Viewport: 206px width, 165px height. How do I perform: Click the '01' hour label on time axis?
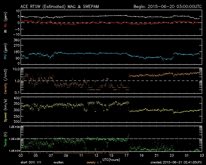187,156
